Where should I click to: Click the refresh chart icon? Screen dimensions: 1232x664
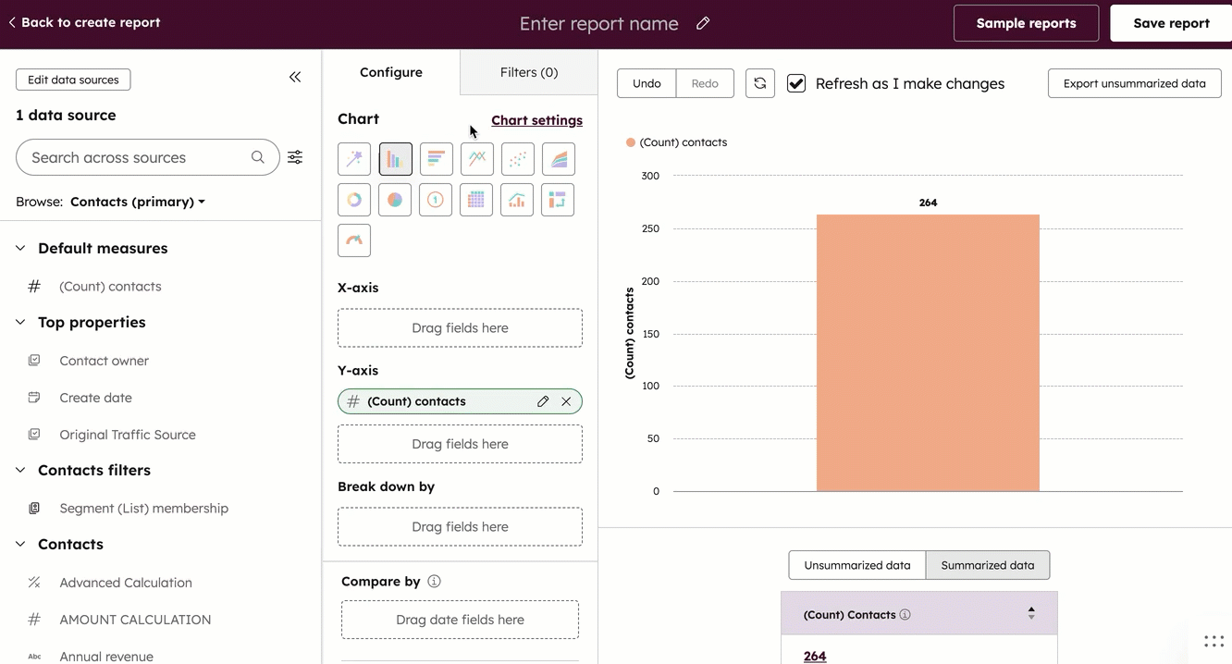tap(759, 82)
